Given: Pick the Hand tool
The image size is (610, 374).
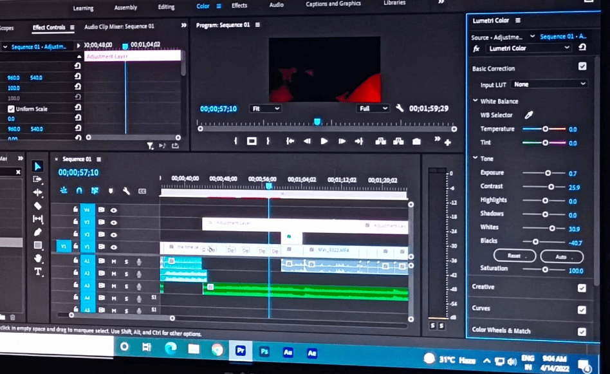Looking at the screenshot, I should [38, 258].
